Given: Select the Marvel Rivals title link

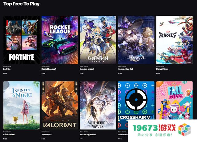Looking at the screenshot, I should 162,69.
